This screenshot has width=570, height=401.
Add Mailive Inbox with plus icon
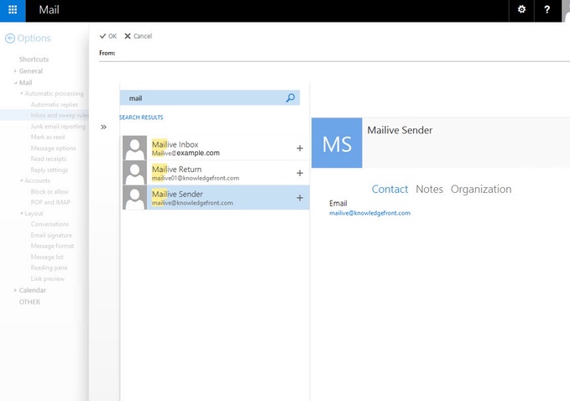(300, 148)
